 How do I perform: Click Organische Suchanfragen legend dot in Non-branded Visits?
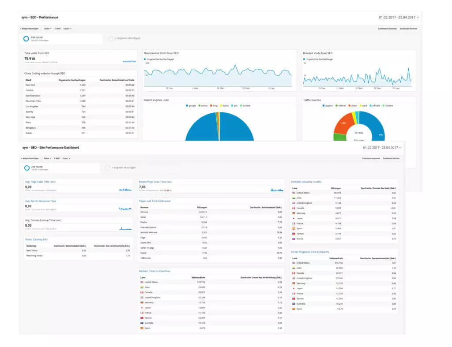click(145, 60)
